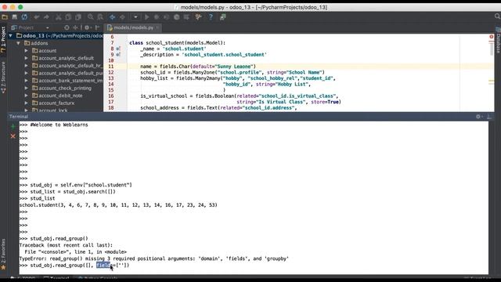This screenshot has height=282, width=501.
Task: Click the Run play button
Action: 147,17
